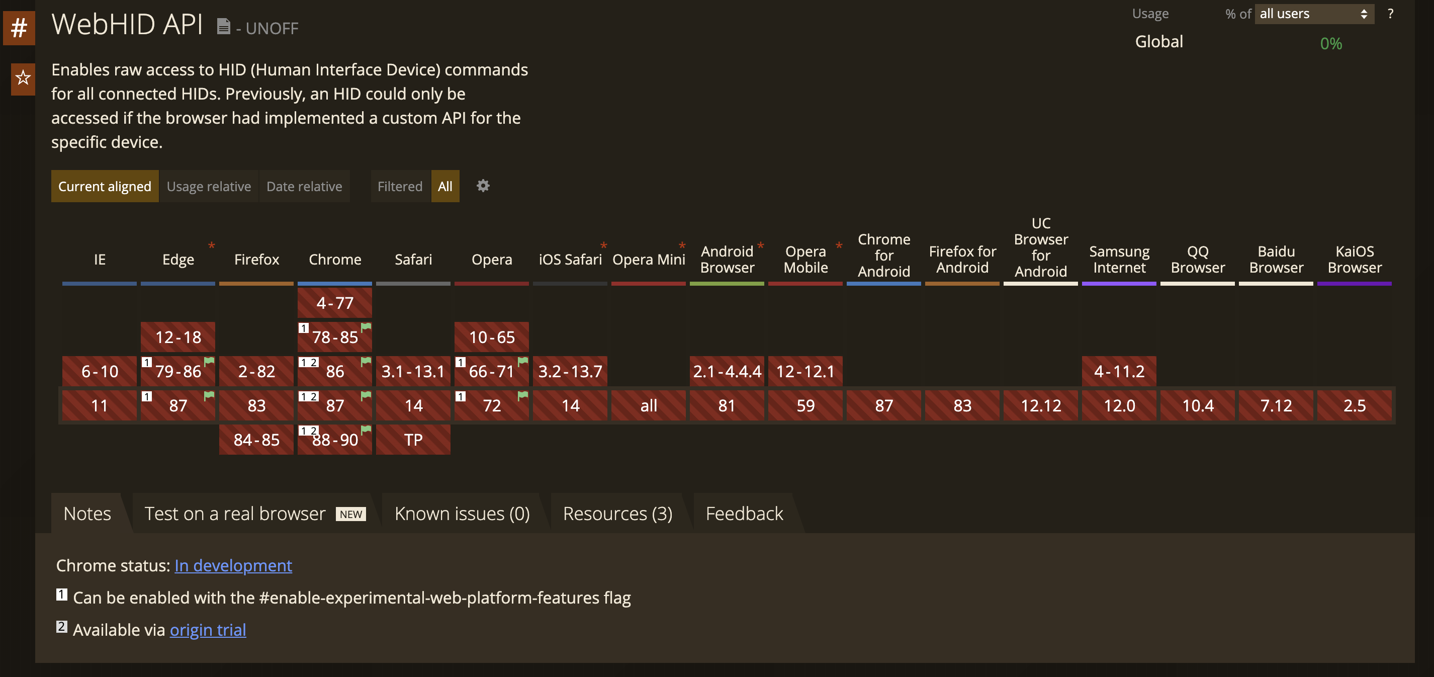Screen dimensions: 1434x677
Task: Star this feature as favorite
Action: pos(23,78)
